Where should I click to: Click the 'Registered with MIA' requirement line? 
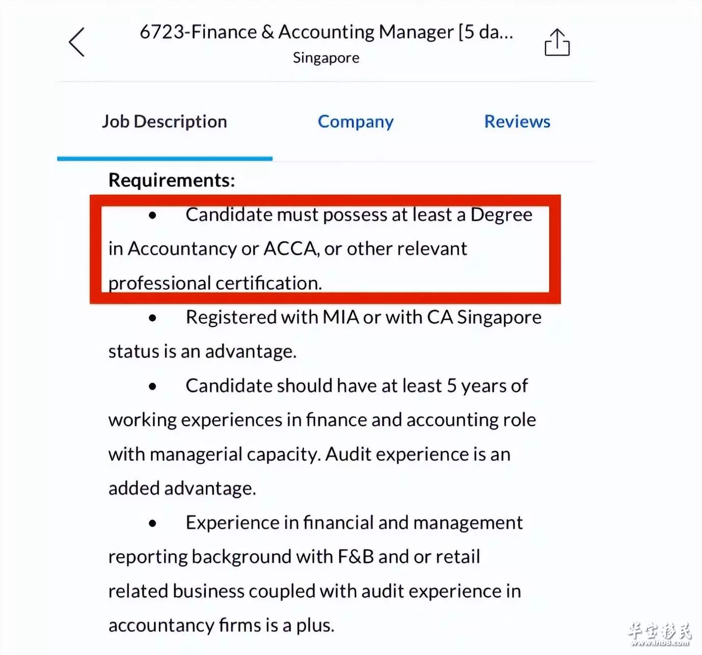click(325, 334)
